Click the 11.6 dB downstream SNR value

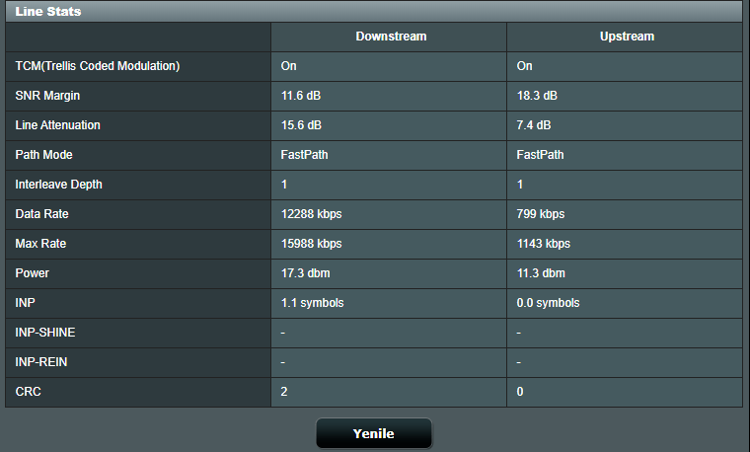(x=301, y=96)
